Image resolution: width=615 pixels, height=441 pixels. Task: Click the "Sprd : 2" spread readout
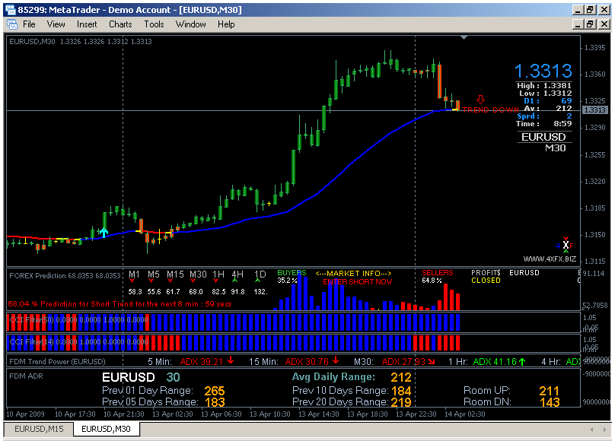pyautogui.click(x=544, y=116)
